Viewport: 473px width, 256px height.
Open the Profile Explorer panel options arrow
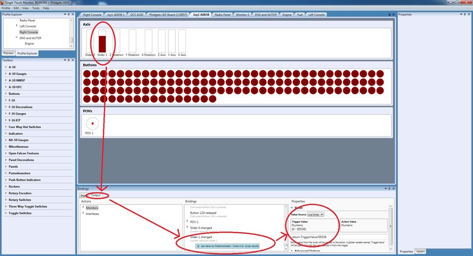coord(65,14)
